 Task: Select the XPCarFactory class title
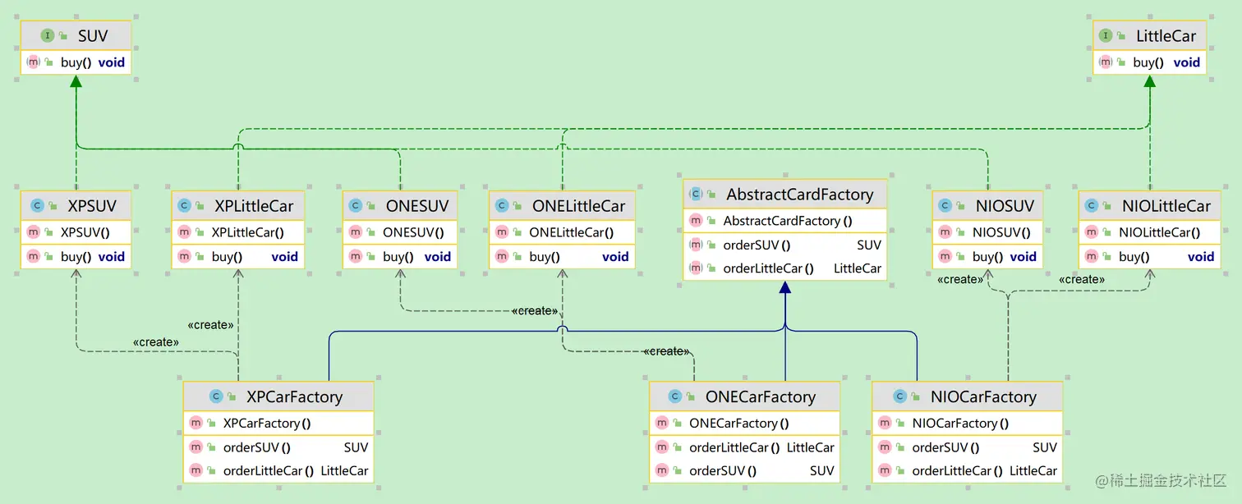coord(295,396)
